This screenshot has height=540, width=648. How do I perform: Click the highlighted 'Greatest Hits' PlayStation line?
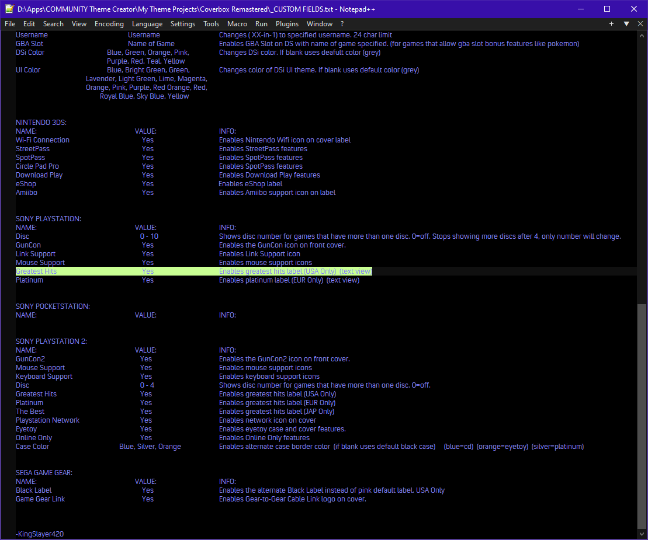coord(194,271)
